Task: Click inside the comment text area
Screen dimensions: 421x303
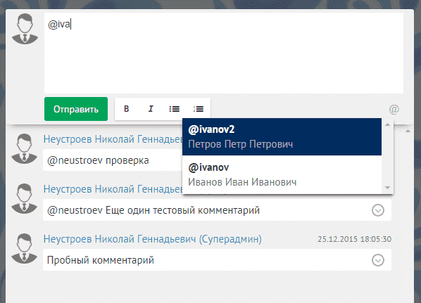Action: coord(224,53)
